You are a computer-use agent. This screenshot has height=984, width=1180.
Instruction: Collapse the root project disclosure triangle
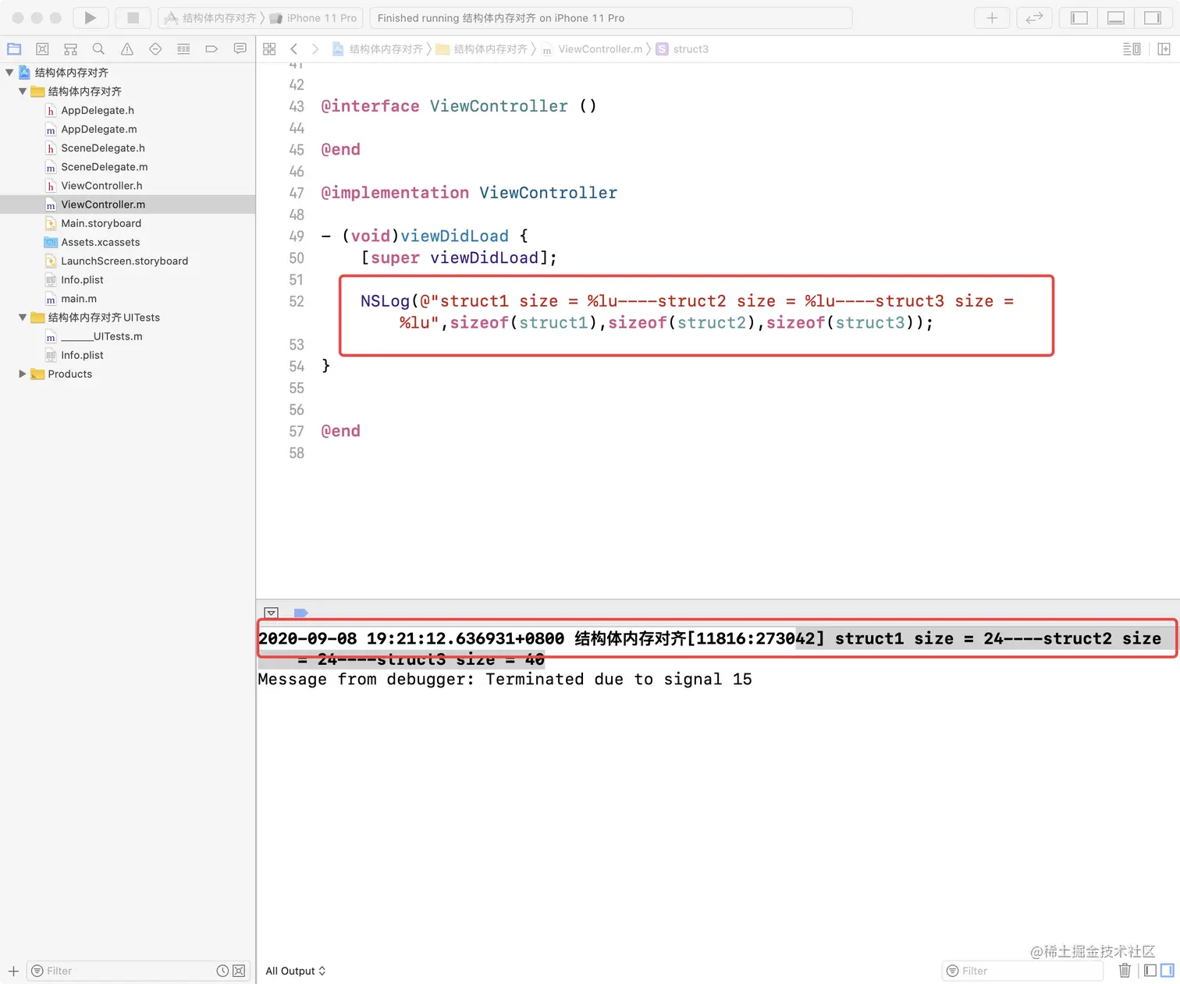9,73
